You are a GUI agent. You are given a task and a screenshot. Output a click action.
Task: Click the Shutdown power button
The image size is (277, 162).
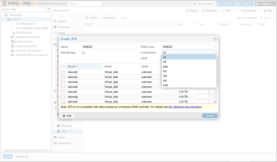[209, 11]
